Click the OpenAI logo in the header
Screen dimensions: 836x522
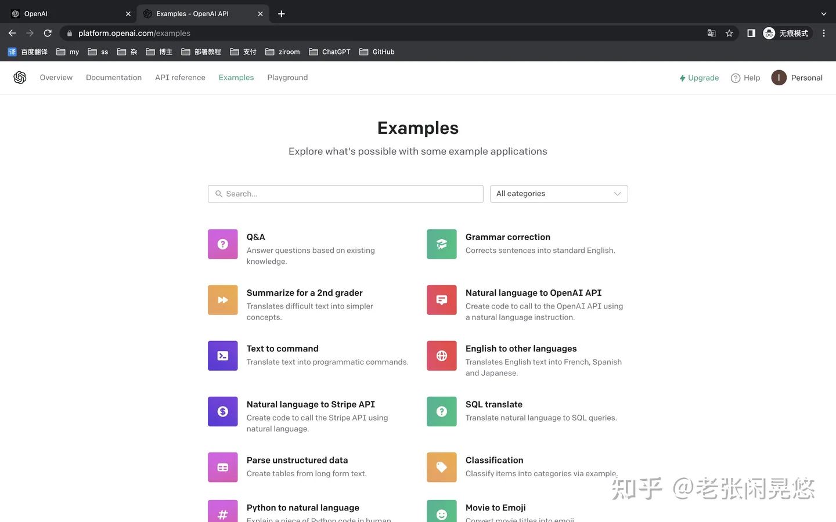coord(20,77)
